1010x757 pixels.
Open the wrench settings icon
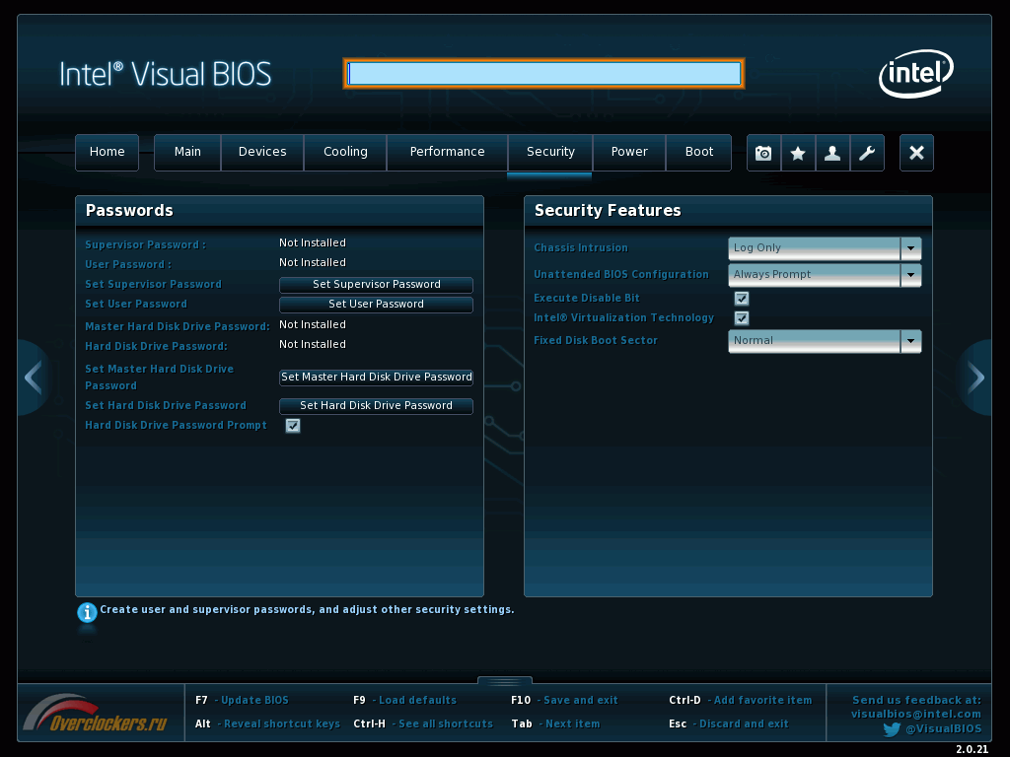(x=867, y=153)
